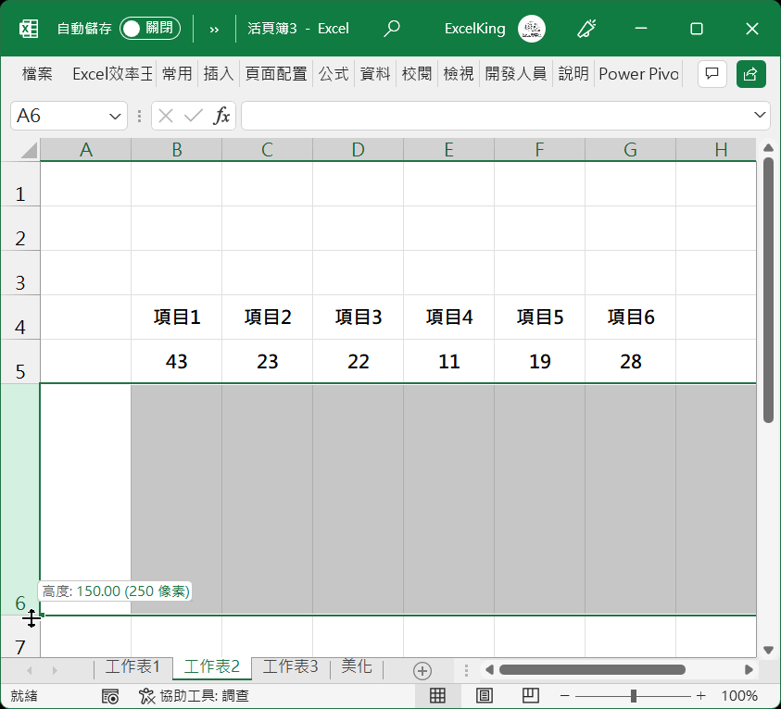This screenshot has height=709, width=781.
Task: Open the search magnifier in title bar
Action: [x=392, y=29]
